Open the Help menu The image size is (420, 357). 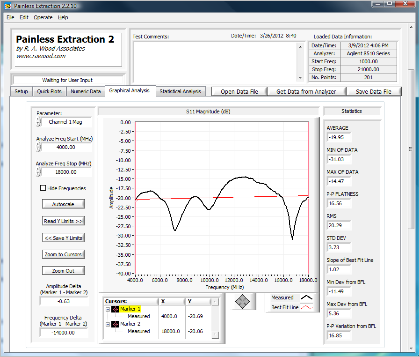tap(63, 17)
